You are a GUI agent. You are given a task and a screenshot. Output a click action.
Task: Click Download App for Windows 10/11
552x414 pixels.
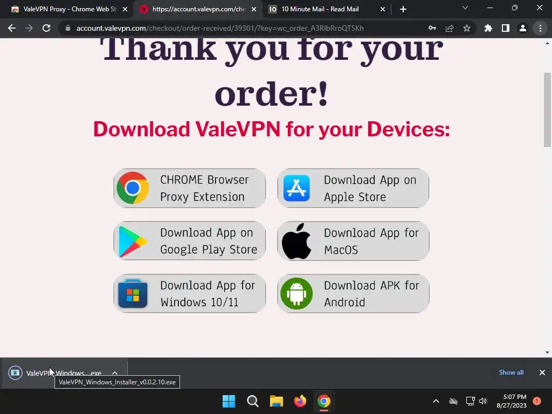(x=189, y=294)
